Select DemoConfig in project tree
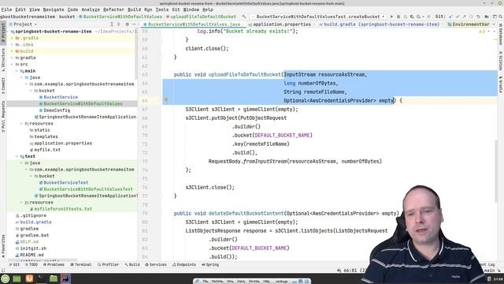Image resolution: width=504 pixels, height=284 pixels. 57,110
